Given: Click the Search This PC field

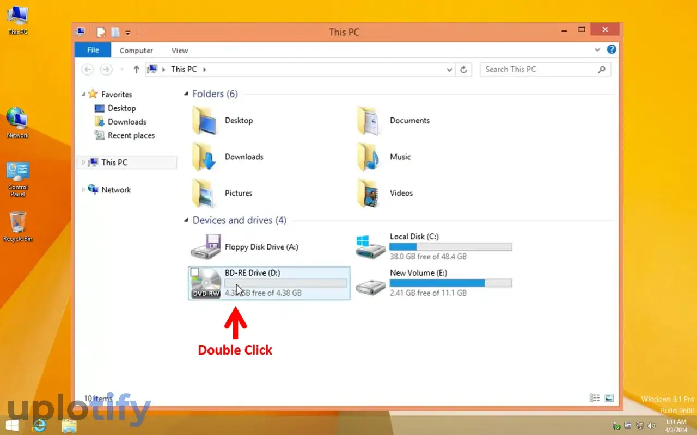Looking at the screenshot, I should tap(539, 70).
